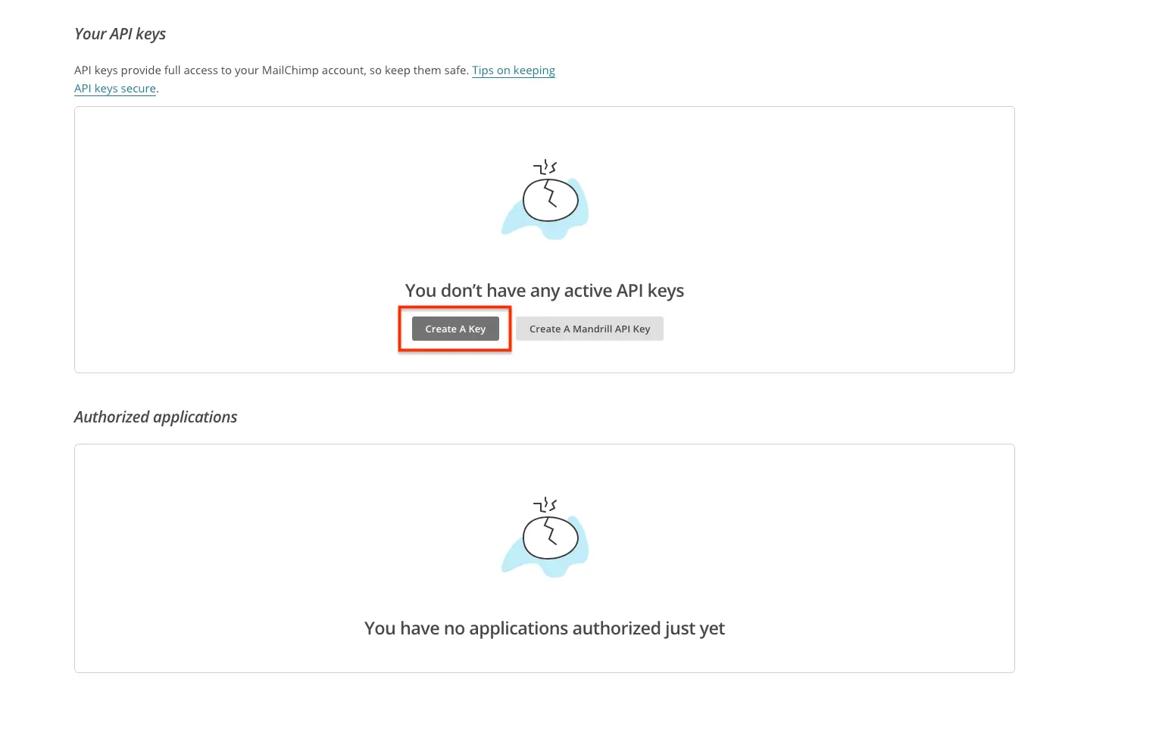Open the Tips on keeping API keys secure link
The width and height of the screenshot is (1159, 742).
coord(514,70)
